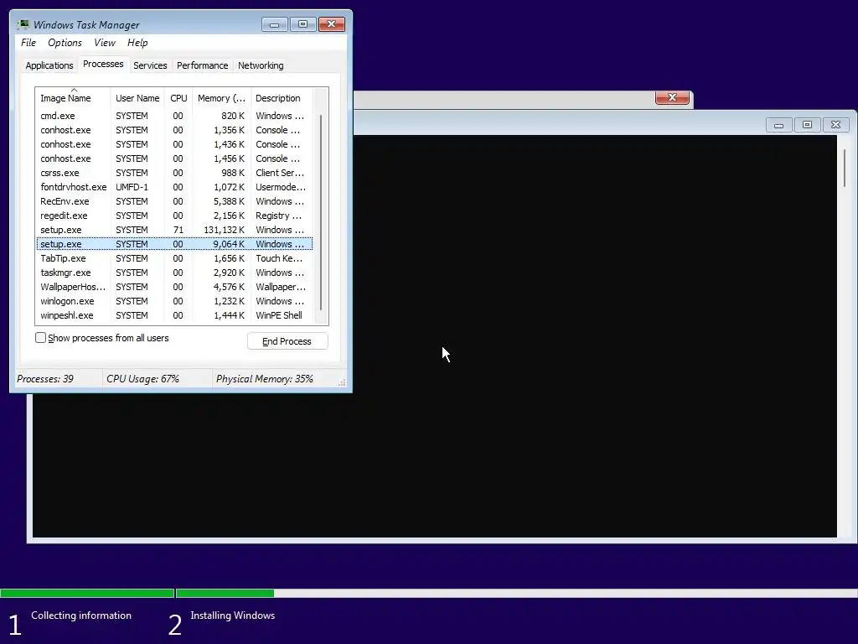Click Physical Memory: 35% in status bar
This screenshot has width=858, height=644.
click(264, 378)
